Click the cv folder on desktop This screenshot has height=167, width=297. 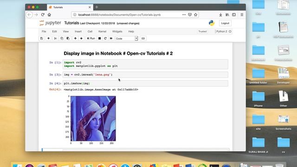tap(284, 145)
